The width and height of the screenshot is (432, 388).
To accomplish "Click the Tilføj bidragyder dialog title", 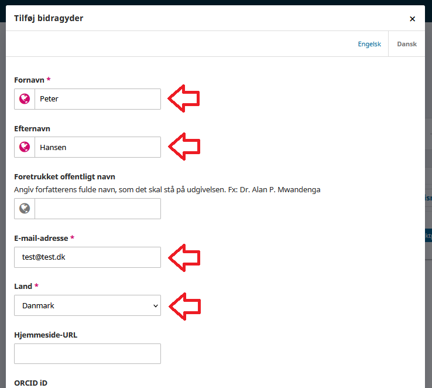I will click(49, 18).
